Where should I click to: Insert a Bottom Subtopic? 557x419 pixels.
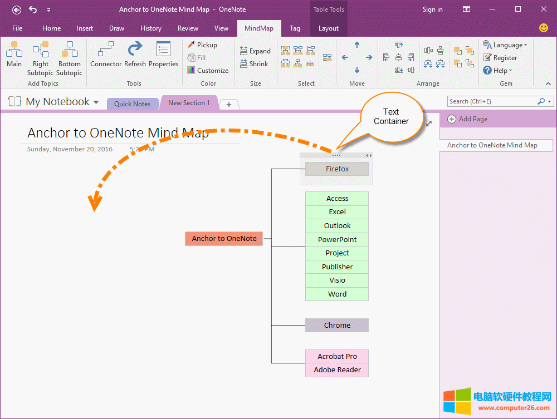click(69, 58)
